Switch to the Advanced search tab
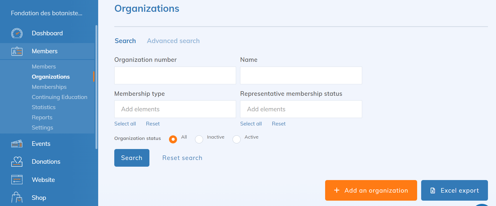The height and width of the screenshot is (206, 496). click(173, 41)
